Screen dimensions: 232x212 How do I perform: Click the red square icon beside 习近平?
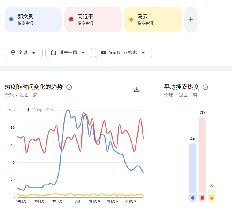click(71, 19)
